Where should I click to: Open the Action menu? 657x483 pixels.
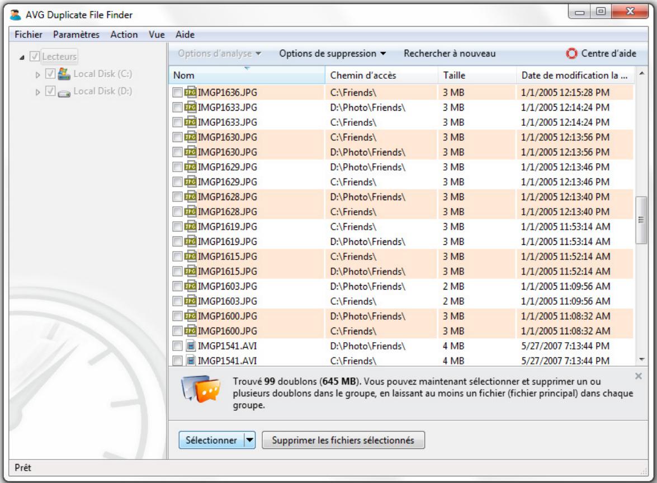coord(124,34)
